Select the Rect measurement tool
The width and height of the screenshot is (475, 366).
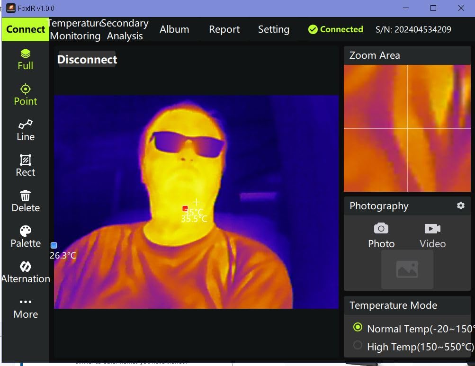(25, 165)
